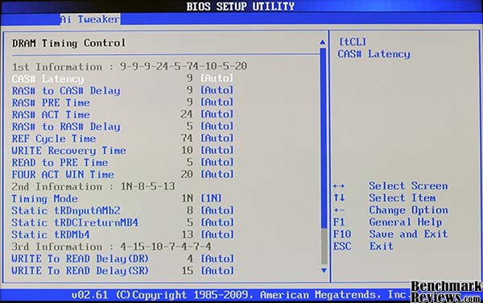The height and width of the screenshot is (303, 483).
Task: Highlight the RAS# to CAS# Delay label
Action: (x=66, y=91)
